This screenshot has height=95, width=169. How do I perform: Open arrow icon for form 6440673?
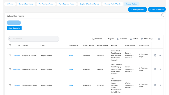pos(160,69)
